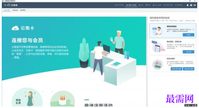The image size is (199, 108).
Task: Click the 推送店面活动 heading
Action: (99, 105)
